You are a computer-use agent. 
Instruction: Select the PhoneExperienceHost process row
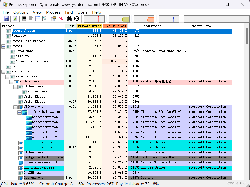point(117,163)
